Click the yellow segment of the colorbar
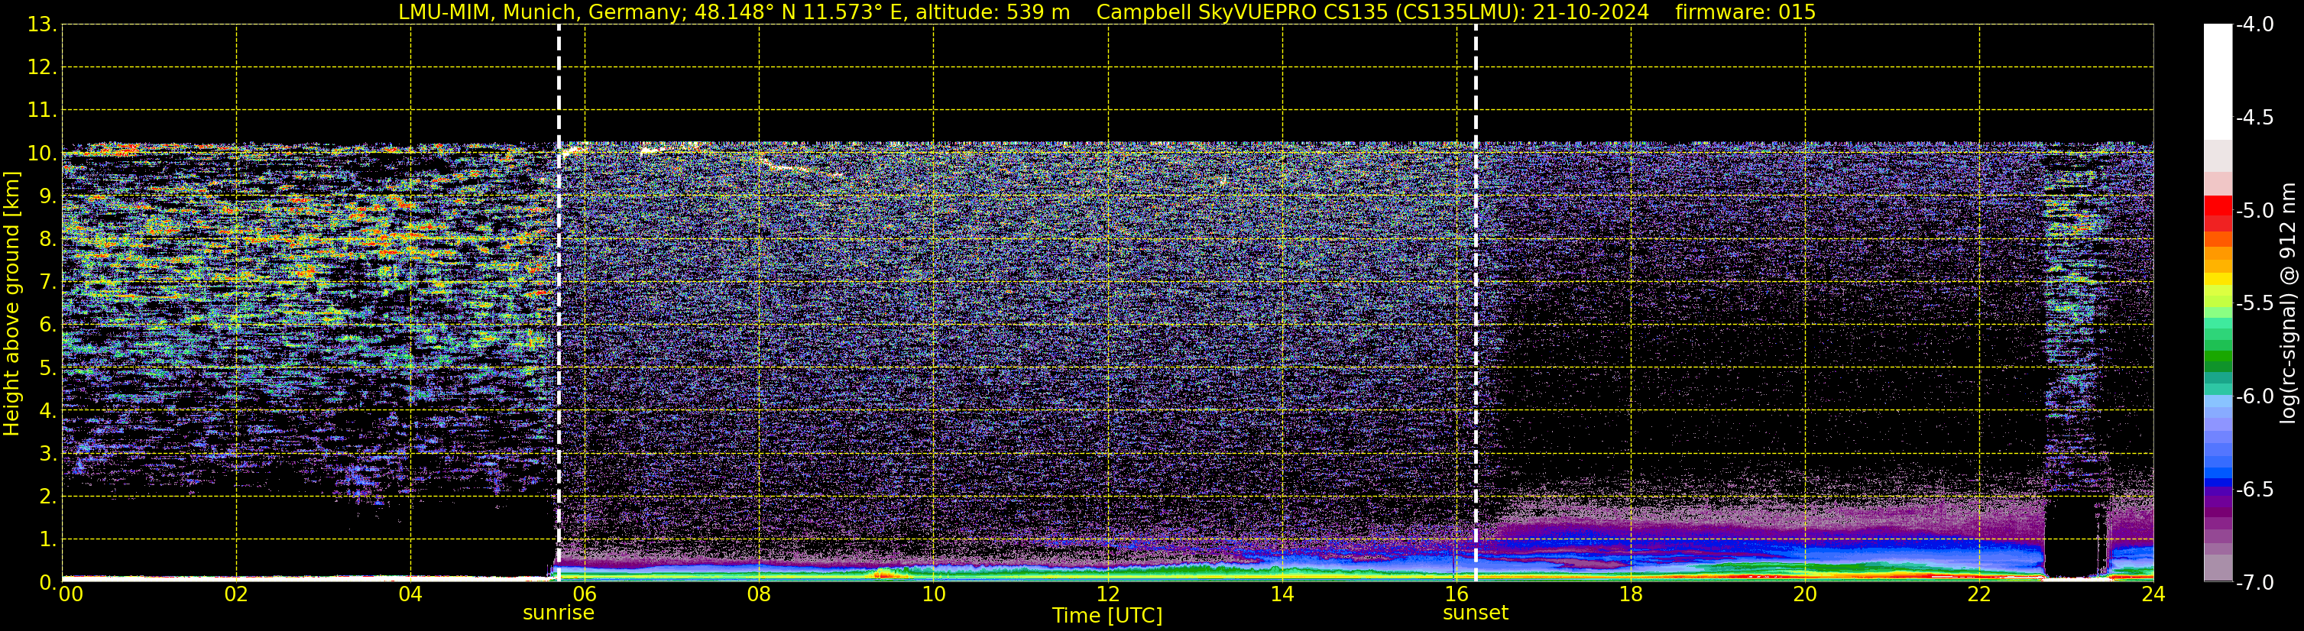This screenshot has width=2304, height=631. coord(2217,280)
